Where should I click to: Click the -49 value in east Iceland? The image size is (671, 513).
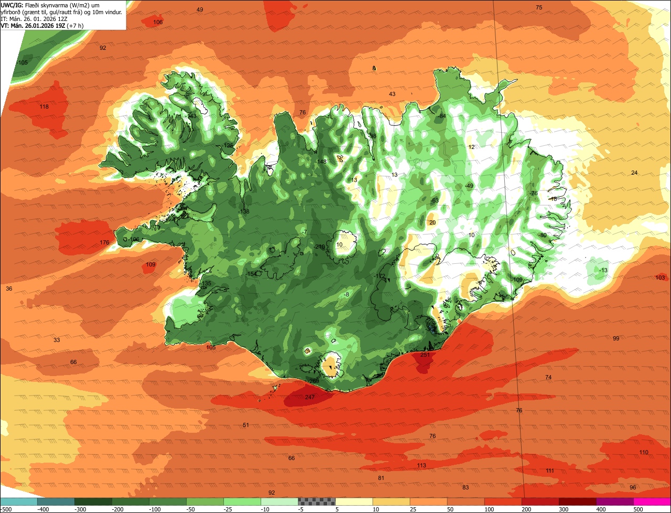[x=469, y=186]
